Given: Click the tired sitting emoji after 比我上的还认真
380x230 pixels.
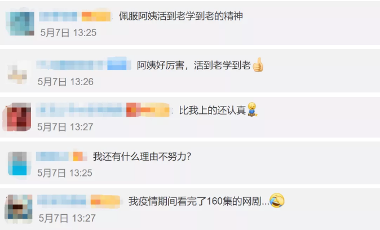Looking at the screenshot, I should (252, 109).
